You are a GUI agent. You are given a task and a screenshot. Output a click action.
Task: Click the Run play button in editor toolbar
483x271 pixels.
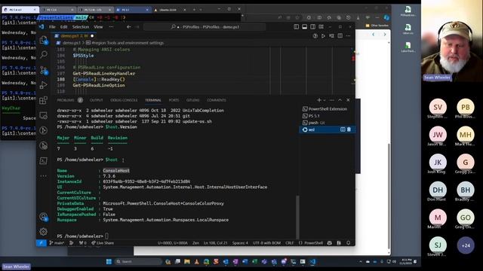323,36
